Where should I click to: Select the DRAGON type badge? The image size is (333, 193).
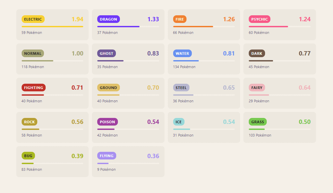click(x=108, y=19)
